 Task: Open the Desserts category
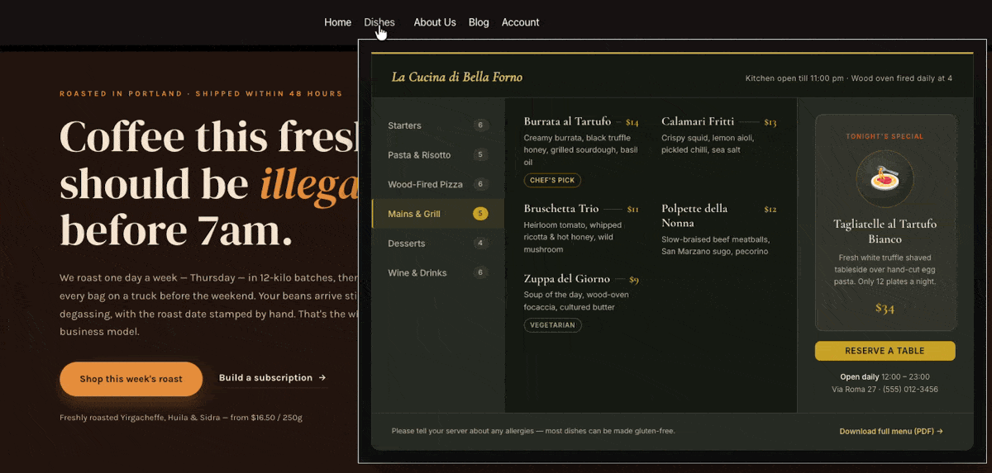point(437,244)
